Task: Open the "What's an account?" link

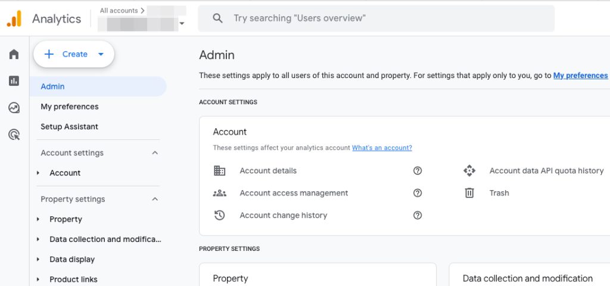Action: click(382, 148)
